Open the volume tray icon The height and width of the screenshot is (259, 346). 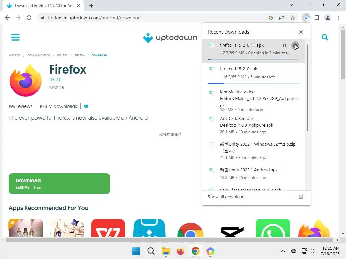coord(312,251)
